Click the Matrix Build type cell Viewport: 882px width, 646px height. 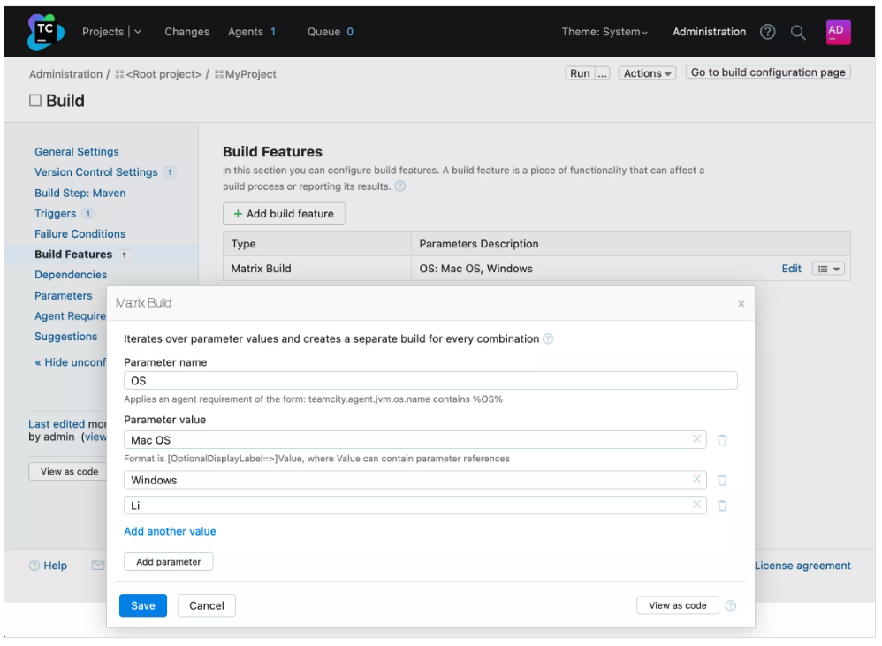click(317, 269)
